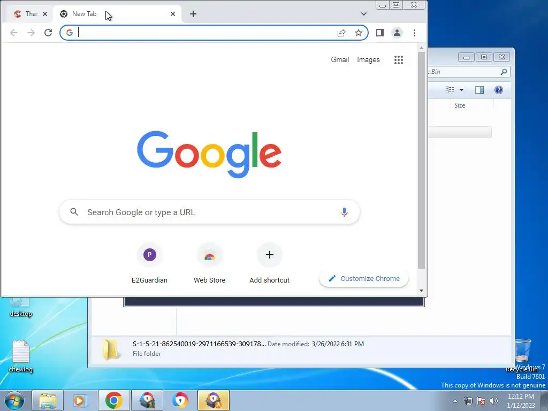Open the view options dropdown in Explorer window
This screenshot has height=411, width=548.
[461, 90]
